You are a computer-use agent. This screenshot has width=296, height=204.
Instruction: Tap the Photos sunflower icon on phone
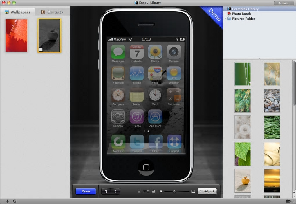[x=155, y=52]
